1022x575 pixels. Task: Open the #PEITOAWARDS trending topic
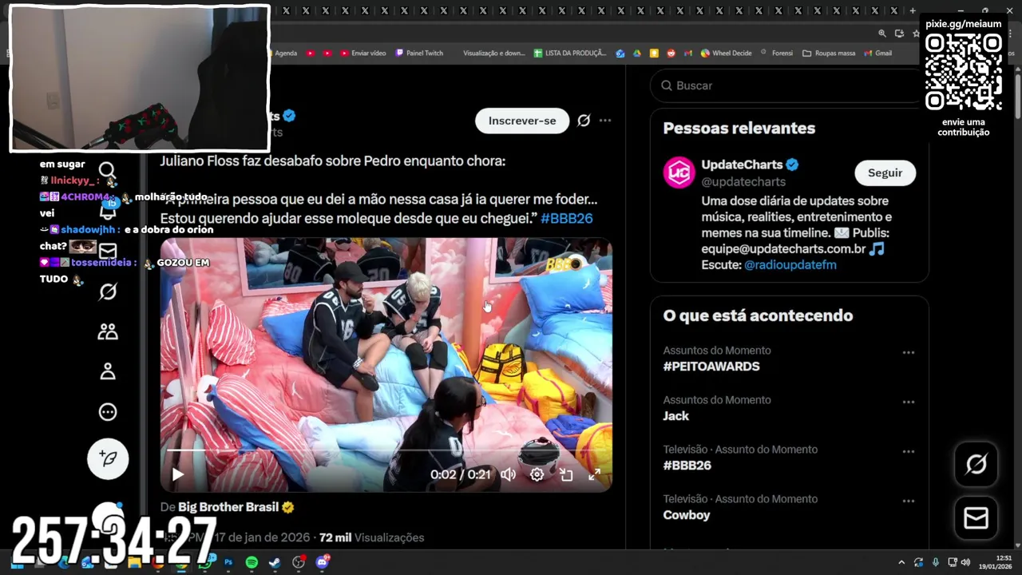(711, 367)
